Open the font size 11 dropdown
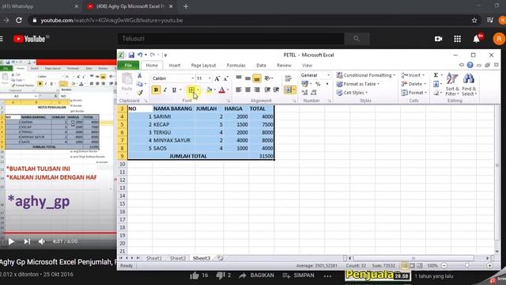The height and width of the screenshot is (285, 506). pyautogui.click(x=210, y=78)
